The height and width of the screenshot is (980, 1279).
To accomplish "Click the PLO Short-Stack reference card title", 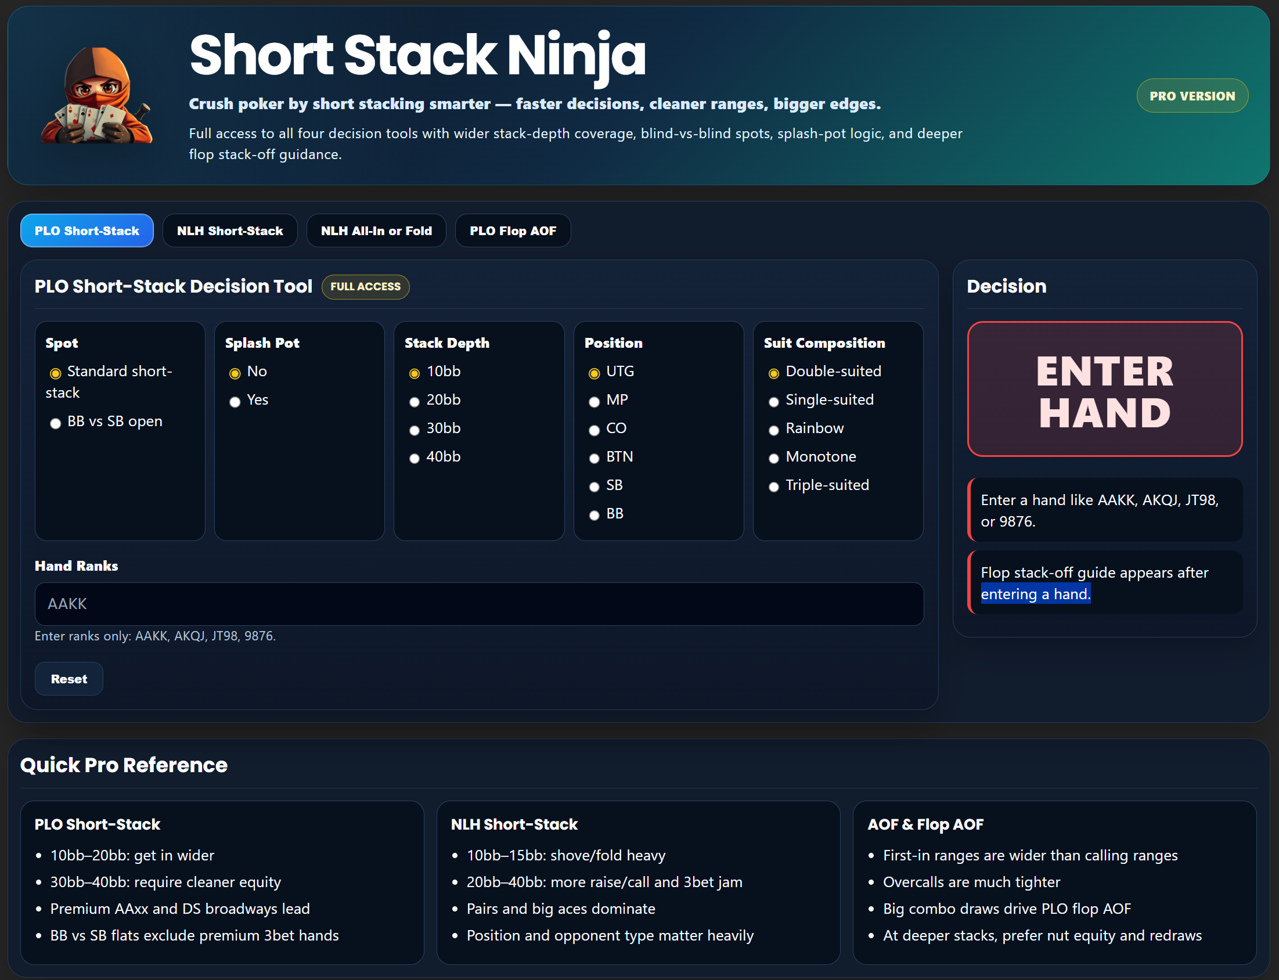I will (98, 824).
